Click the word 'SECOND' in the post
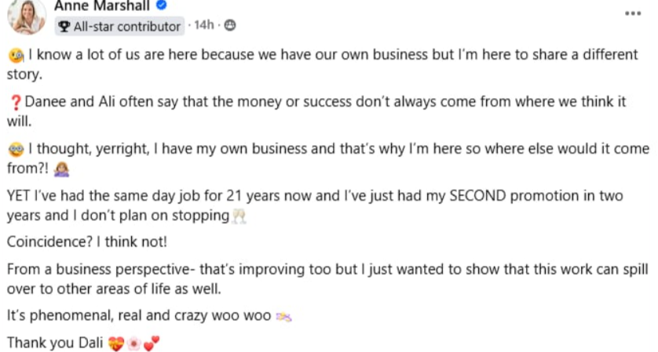658x352 pixels. tap(481, 195)
